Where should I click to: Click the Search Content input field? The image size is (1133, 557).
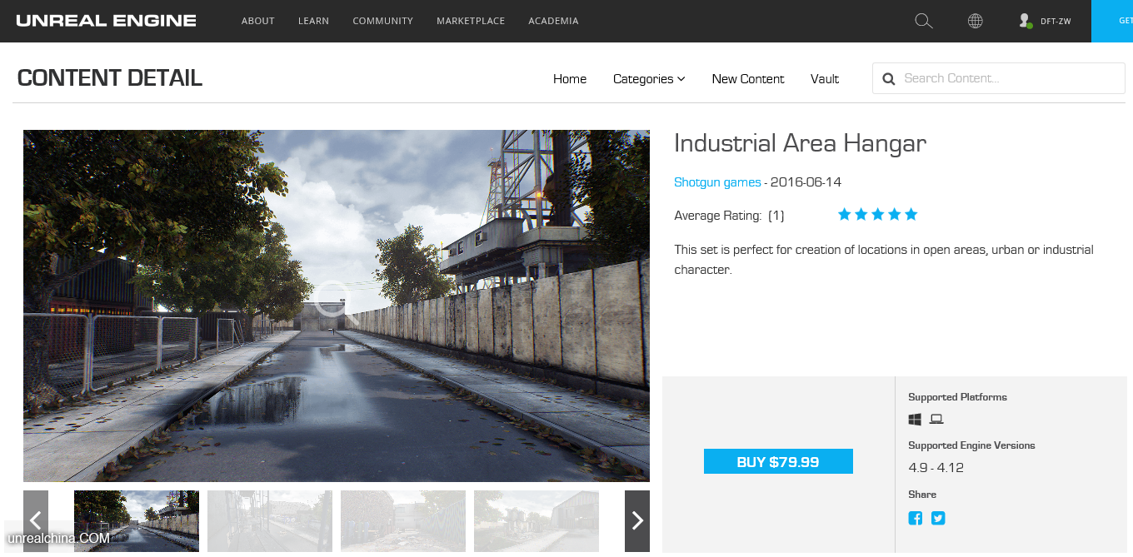pos(1008,78)
